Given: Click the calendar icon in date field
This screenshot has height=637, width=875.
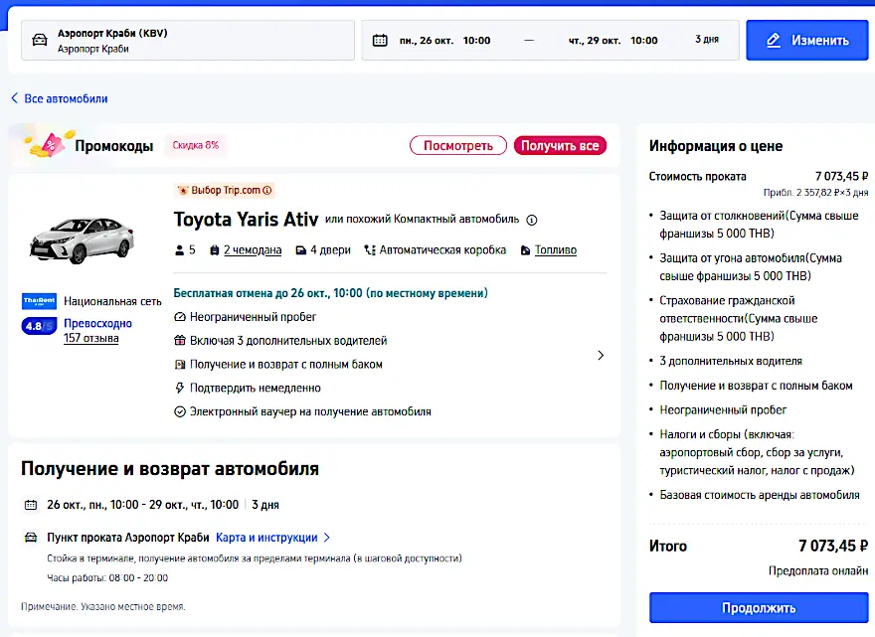Looking at the screenshot, I should (x=380, y=40).
